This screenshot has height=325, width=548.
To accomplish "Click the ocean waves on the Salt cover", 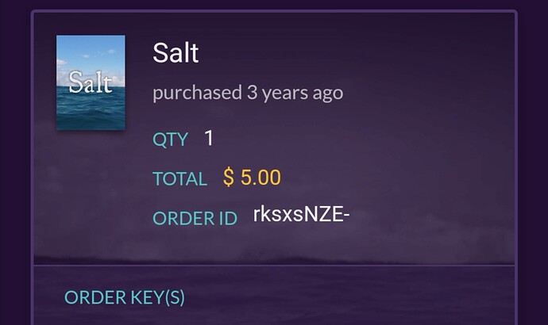I will [91, 112].
